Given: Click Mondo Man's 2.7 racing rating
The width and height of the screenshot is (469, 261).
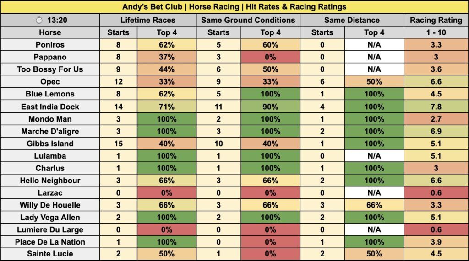Looking at the screenshot, I should 436,119.
